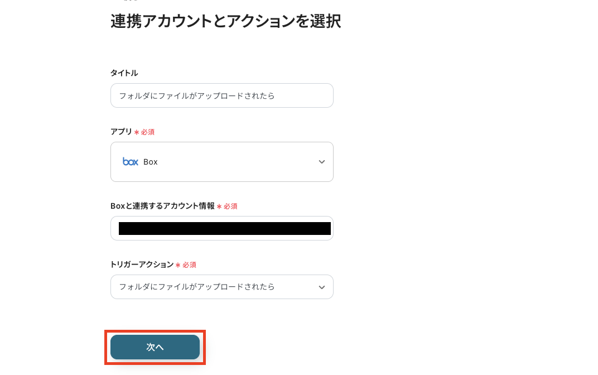Click the 連携アカウントとアクションを選択 heading

[x=225, y=21]
